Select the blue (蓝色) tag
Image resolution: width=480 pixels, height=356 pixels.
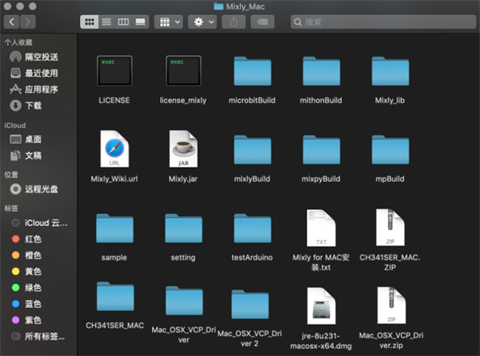point(27,304)
